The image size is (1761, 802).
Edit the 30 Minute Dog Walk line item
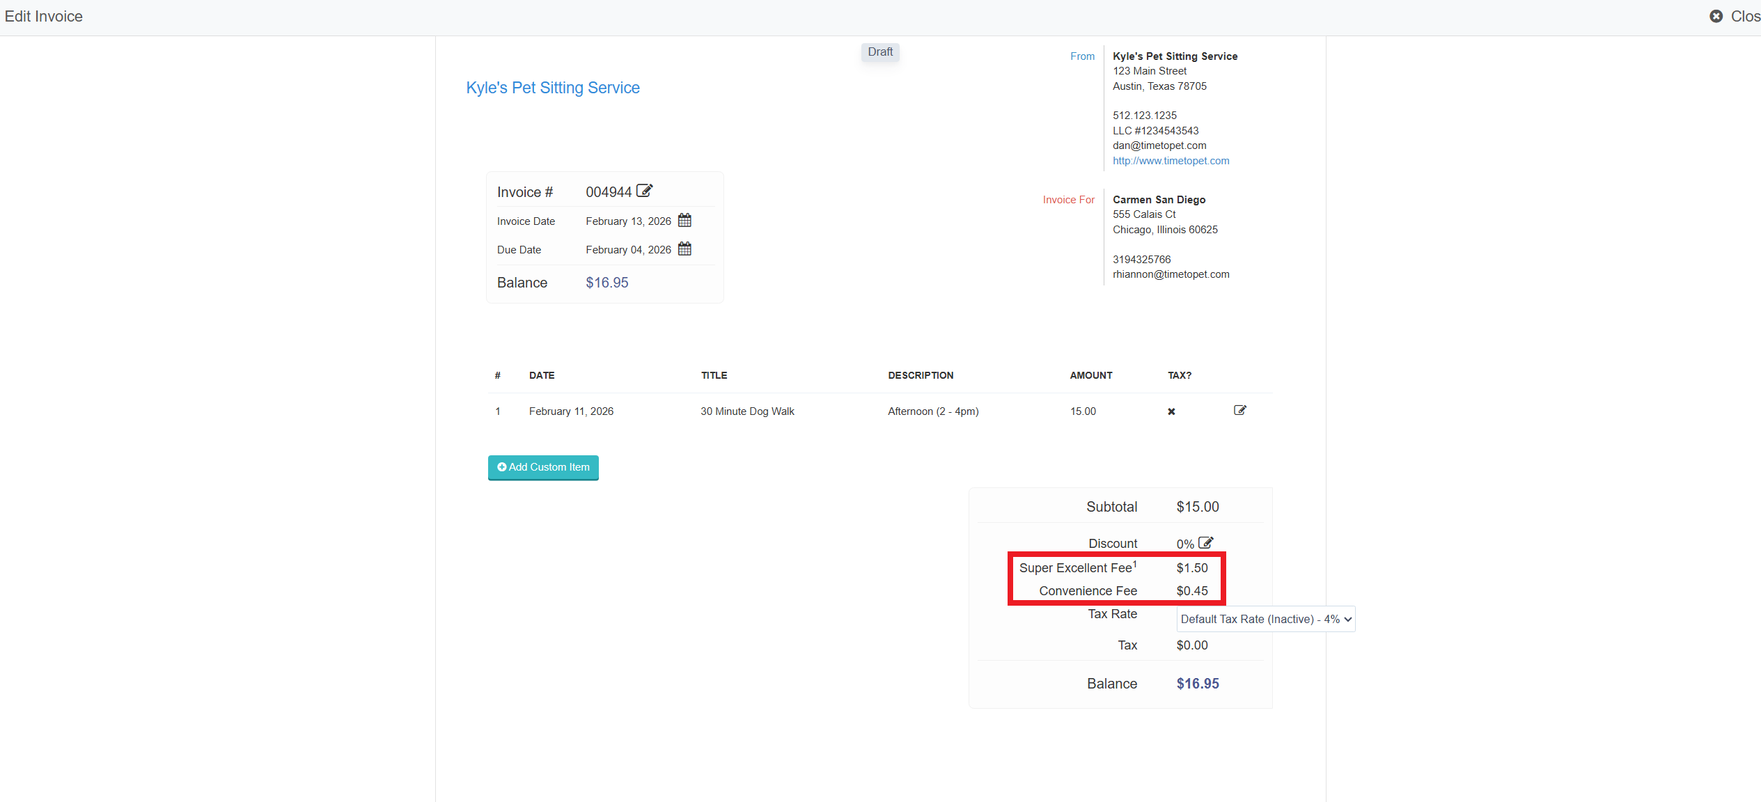(x=1240, y=410)
